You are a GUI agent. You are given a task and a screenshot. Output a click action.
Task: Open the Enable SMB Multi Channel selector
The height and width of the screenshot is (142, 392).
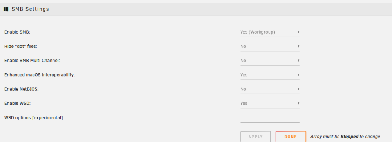[270, 61]
